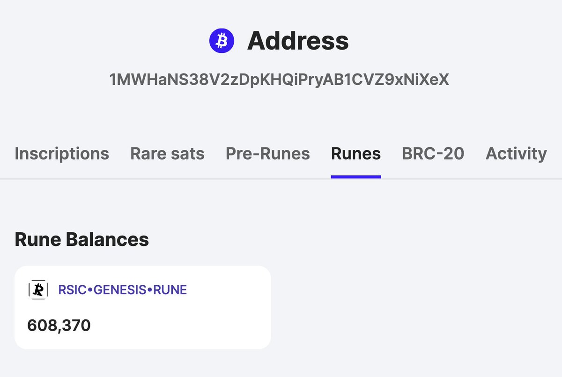Click the RSIC rune thumbnail icon
This screenshot has width=562, height=377.
(x=38, y=290)
